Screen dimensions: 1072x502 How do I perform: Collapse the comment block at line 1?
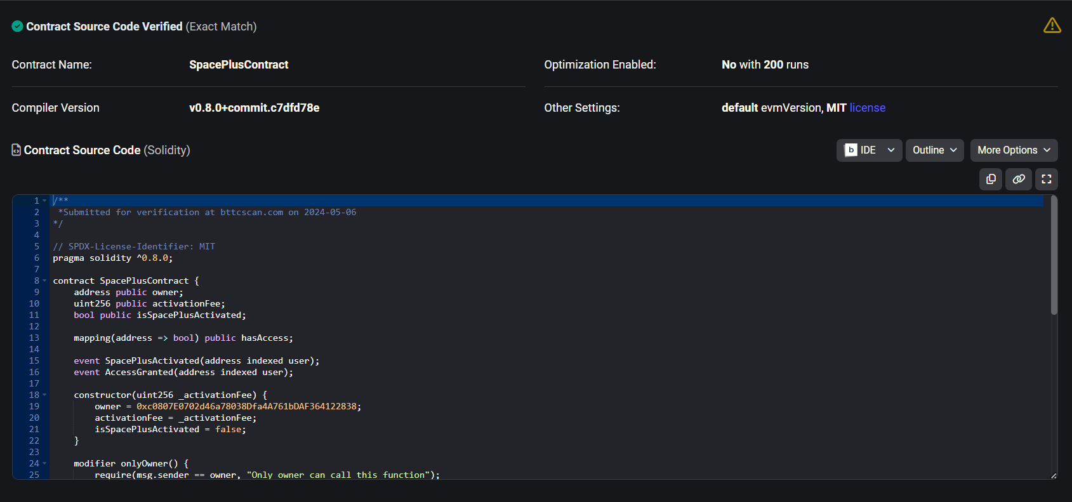point(44,201)
